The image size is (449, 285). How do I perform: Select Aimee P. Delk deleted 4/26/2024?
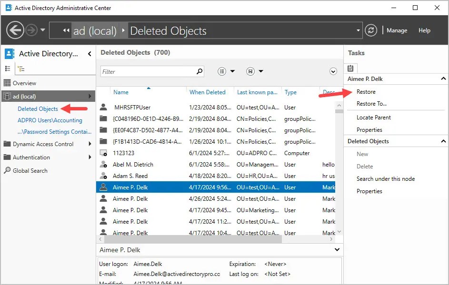pos(216,199)
